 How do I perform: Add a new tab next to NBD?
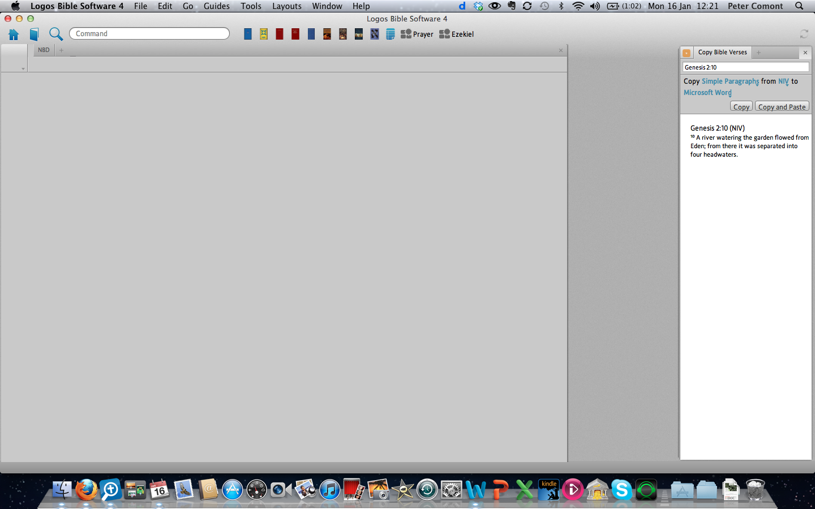[62, 50]
